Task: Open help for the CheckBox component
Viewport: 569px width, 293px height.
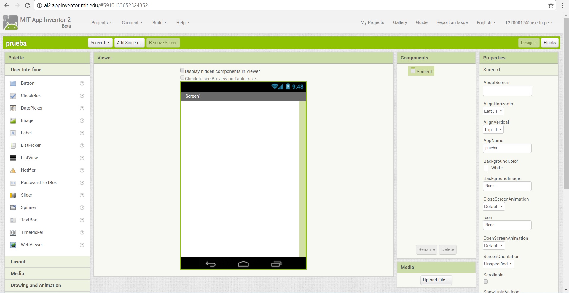Action: tap(82, 96)
